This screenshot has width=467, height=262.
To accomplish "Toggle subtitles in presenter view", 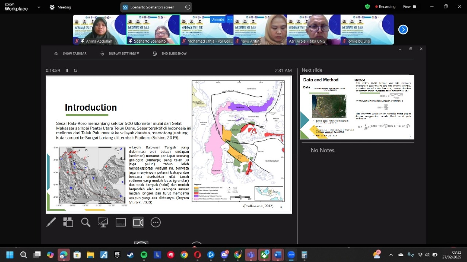I will (x=121, y=222).
